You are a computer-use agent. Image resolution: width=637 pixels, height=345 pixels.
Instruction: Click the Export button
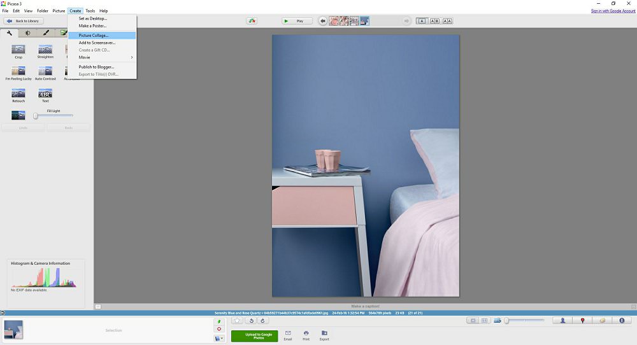click(x=324, y=335)
